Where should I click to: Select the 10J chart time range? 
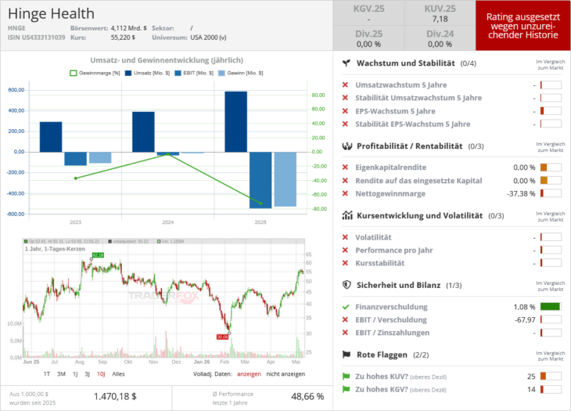click(101, 374)
